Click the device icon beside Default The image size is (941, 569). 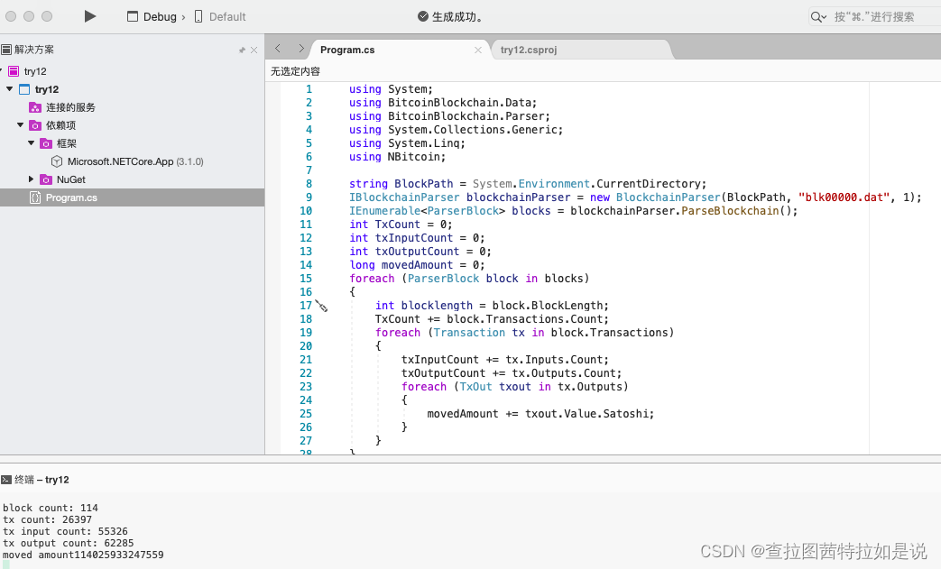tap(198, 17)
